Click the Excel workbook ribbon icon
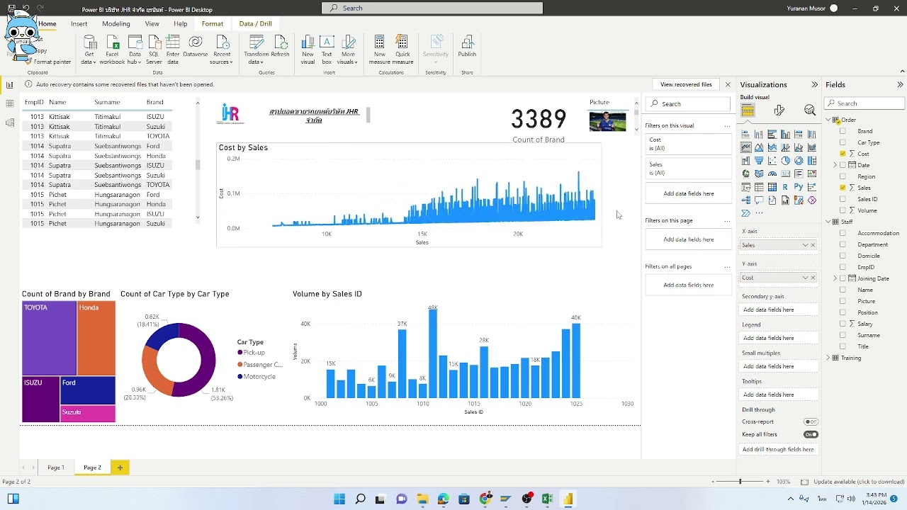Screen dimensions: 907x510 (x=112, y=50)
